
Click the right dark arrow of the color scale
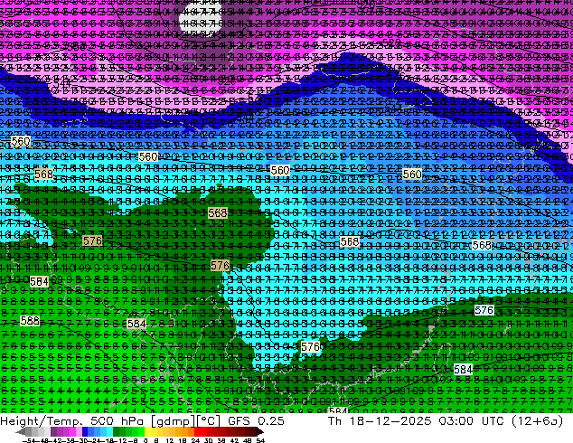[x=260, y=431]
